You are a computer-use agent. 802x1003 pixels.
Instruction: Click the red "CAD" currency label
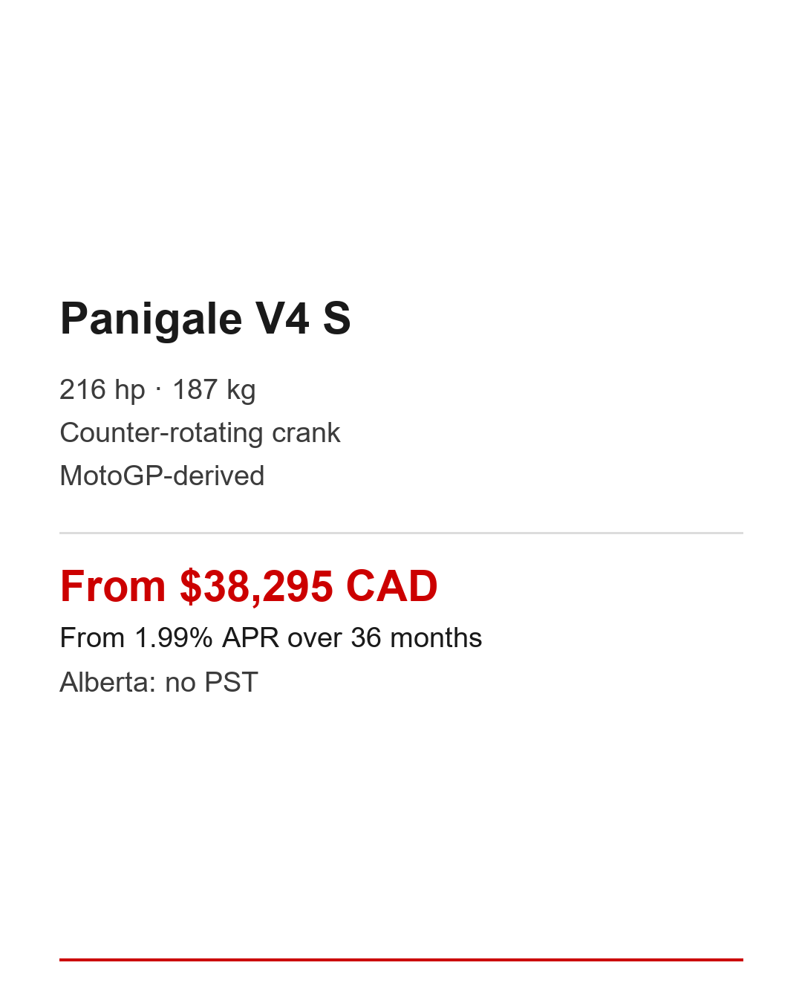click(391, 587)
